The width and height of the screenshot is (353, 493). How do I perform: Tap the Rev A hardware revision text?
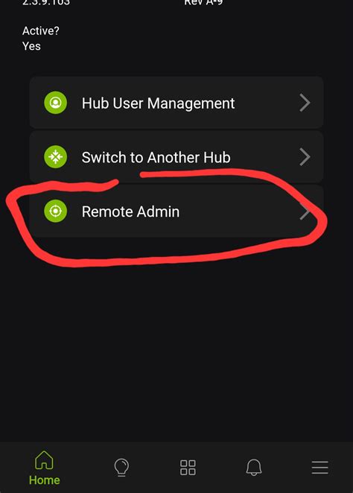click(x=203, y=2)
